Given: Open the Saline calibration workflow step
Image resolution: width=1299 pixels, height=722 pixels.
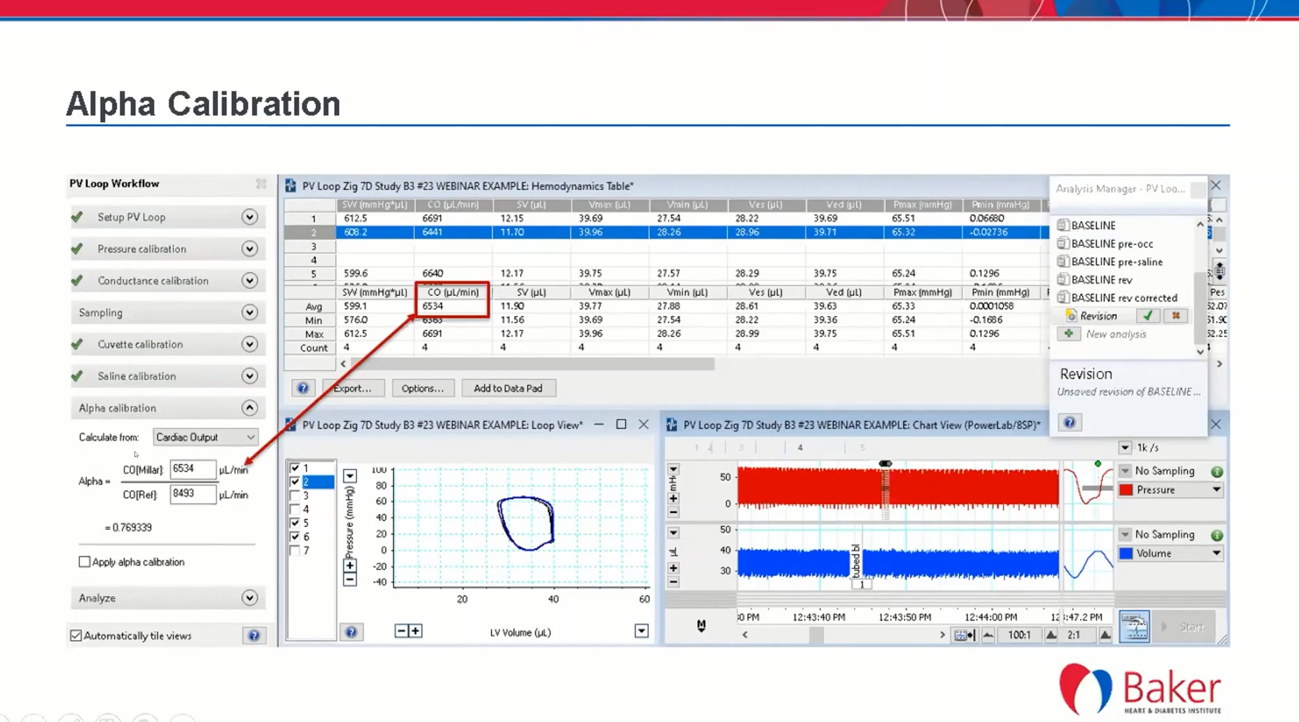Looking at the screenshot, I should click(x=249, y=376).
